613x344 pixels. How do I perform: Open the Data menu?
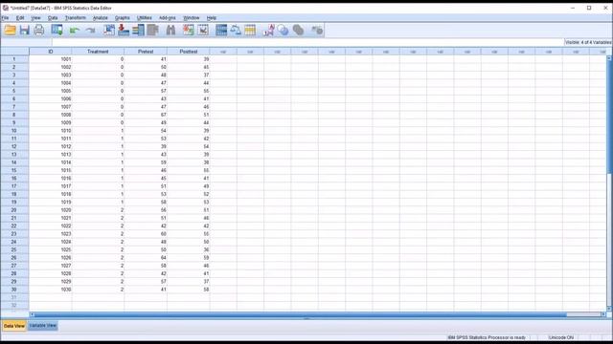click(x=53, y=18)
